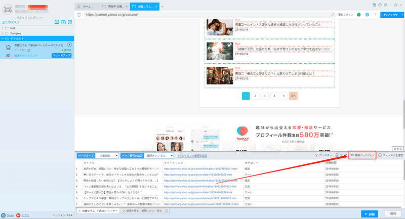Open the 選択ボタン page number dropdown

click(158, 156)
